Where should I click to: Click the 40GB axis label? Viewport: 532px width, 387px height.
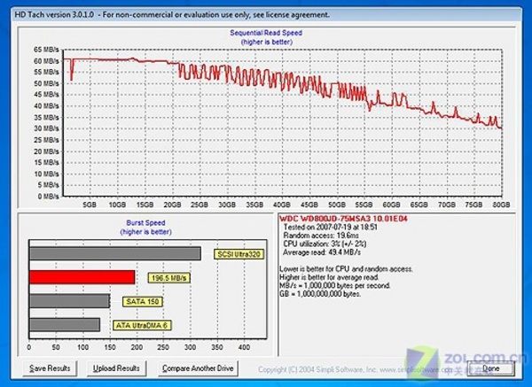tap(282, 205)
